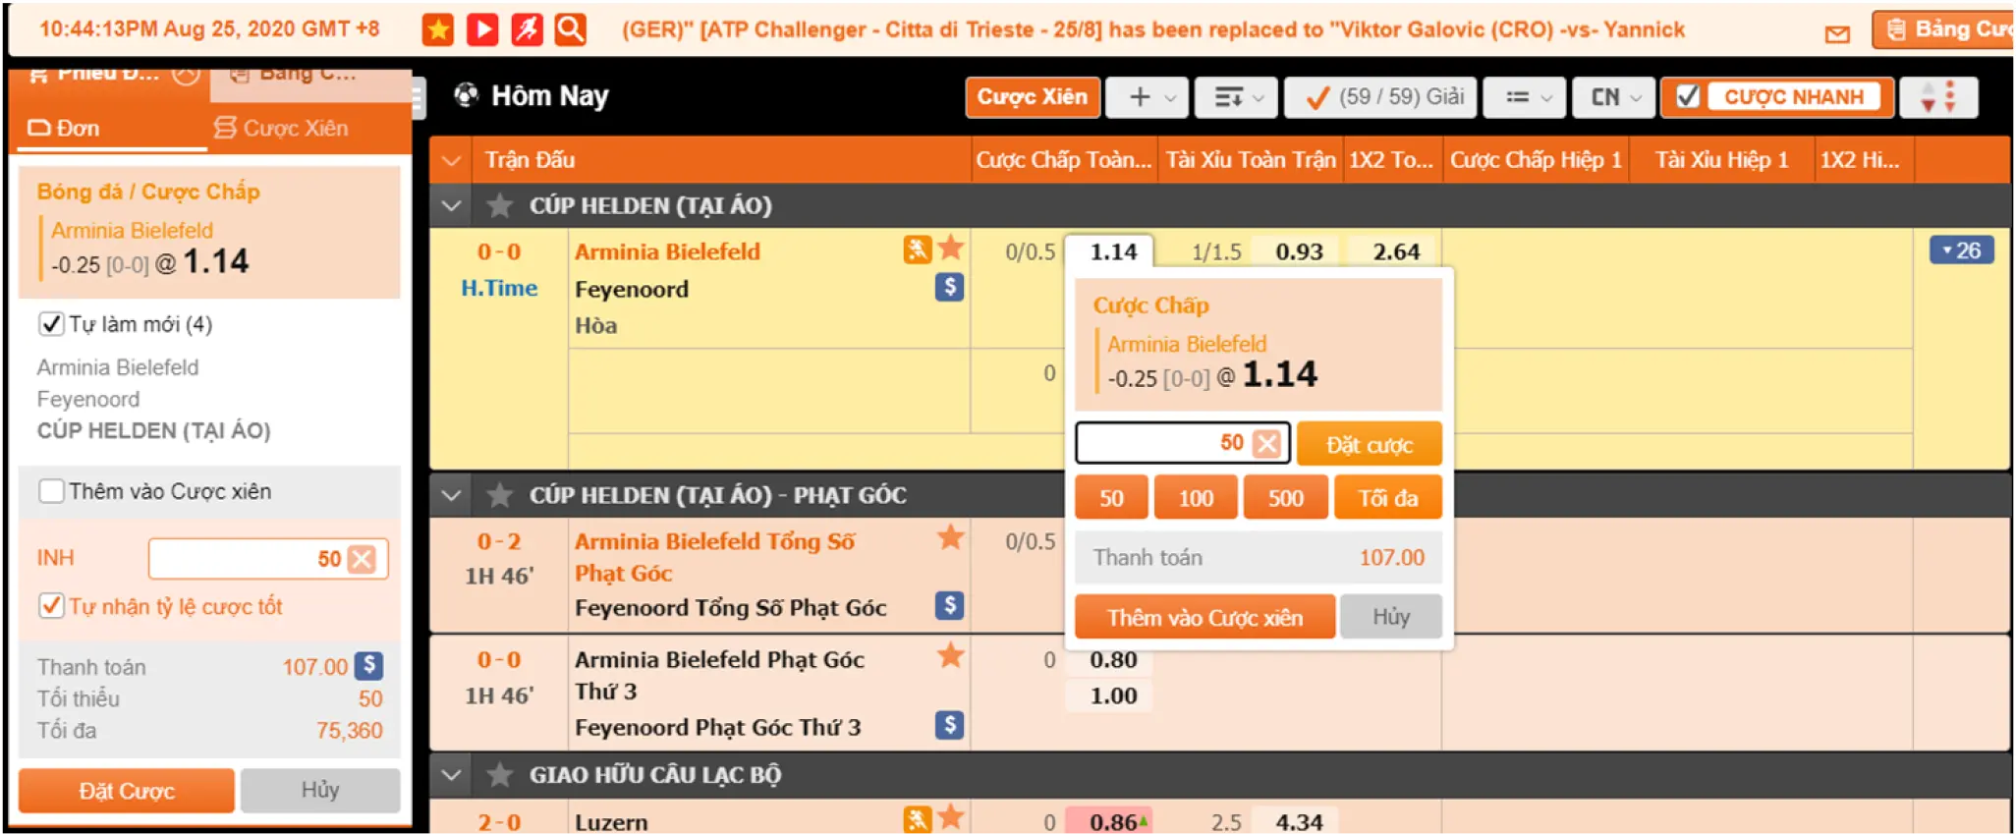Collapse the bet slip circle arrow icon
Viewport: 2016px width, 834px height.
pyautogui.click(x=187, y=75)
